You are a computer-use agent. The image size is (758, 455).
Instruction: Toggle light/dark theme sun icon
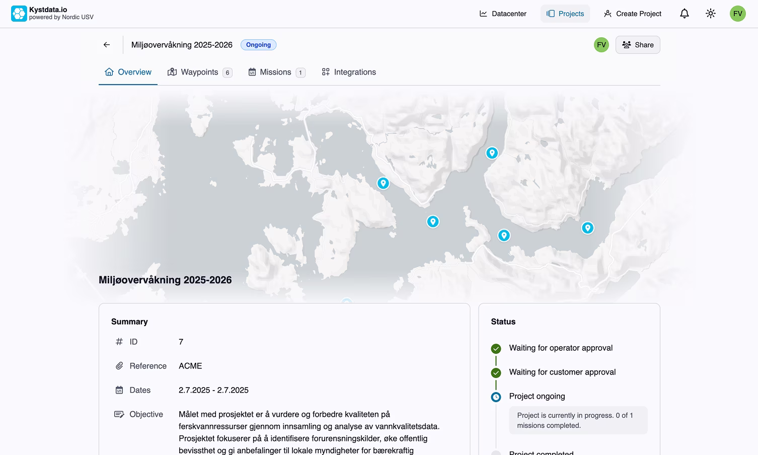pos(710,14)
